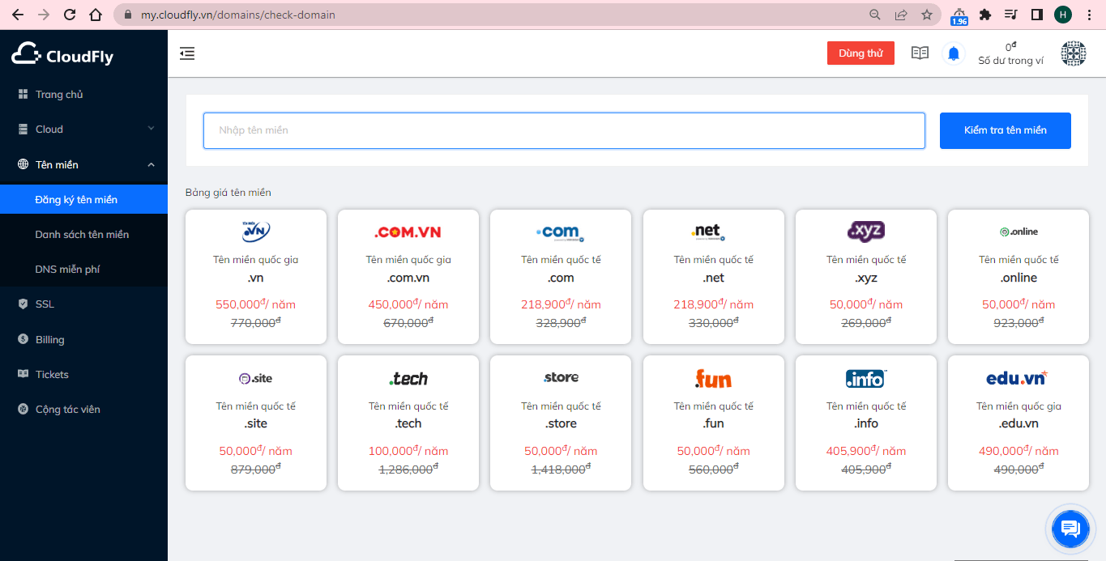Select the .info domain card
The width and height of the screenshot is (1106, 561).
point(866,423)
